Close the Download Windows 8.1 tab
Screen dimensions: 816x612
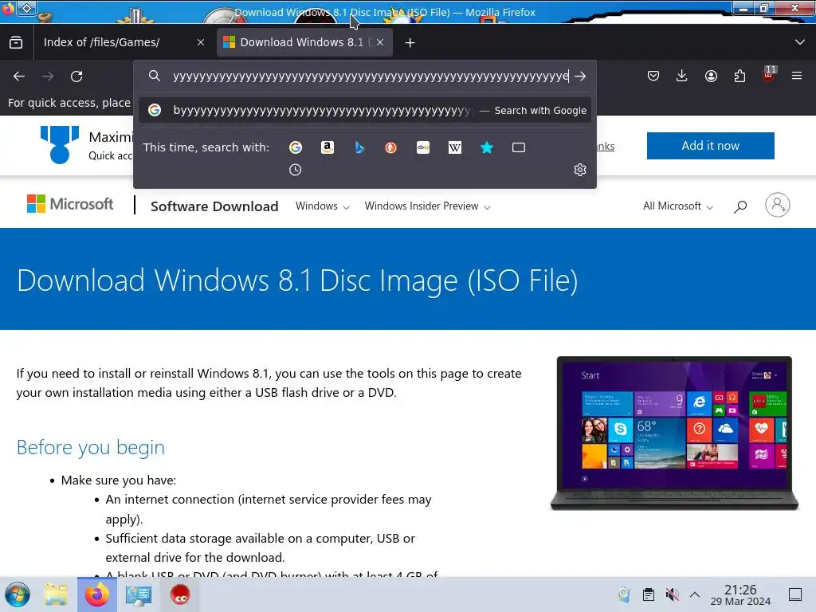tap(380, 42)
